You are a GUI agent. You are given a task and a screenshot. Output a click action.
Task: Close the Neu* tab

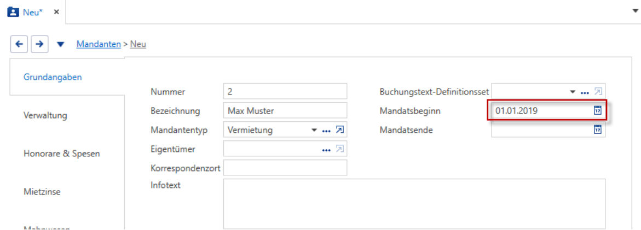pyautogui.click(x=56, y=12)
